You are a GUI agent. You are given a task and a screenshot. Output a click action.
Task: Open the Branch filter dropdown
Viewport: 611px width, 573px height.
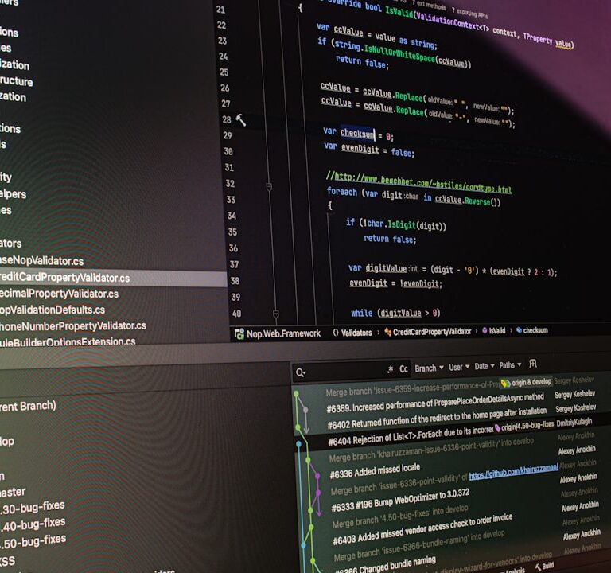coord(429,368)
